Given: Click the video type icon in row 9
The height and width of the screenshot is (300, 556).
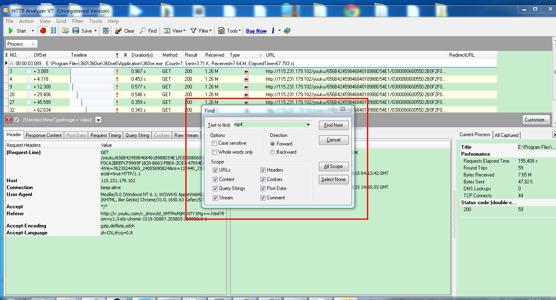Looking at the screenshot, I should [246, 87].
